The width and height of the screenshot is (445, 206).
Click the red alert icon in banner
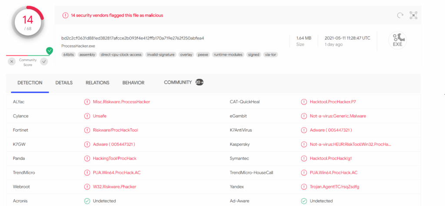[x=65, y=15]
